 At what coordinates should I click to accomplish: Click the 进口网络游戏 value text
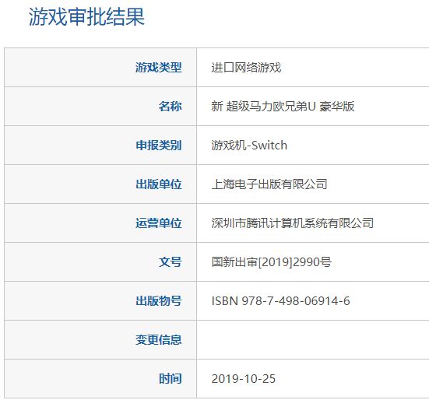[x=246, y=67]
